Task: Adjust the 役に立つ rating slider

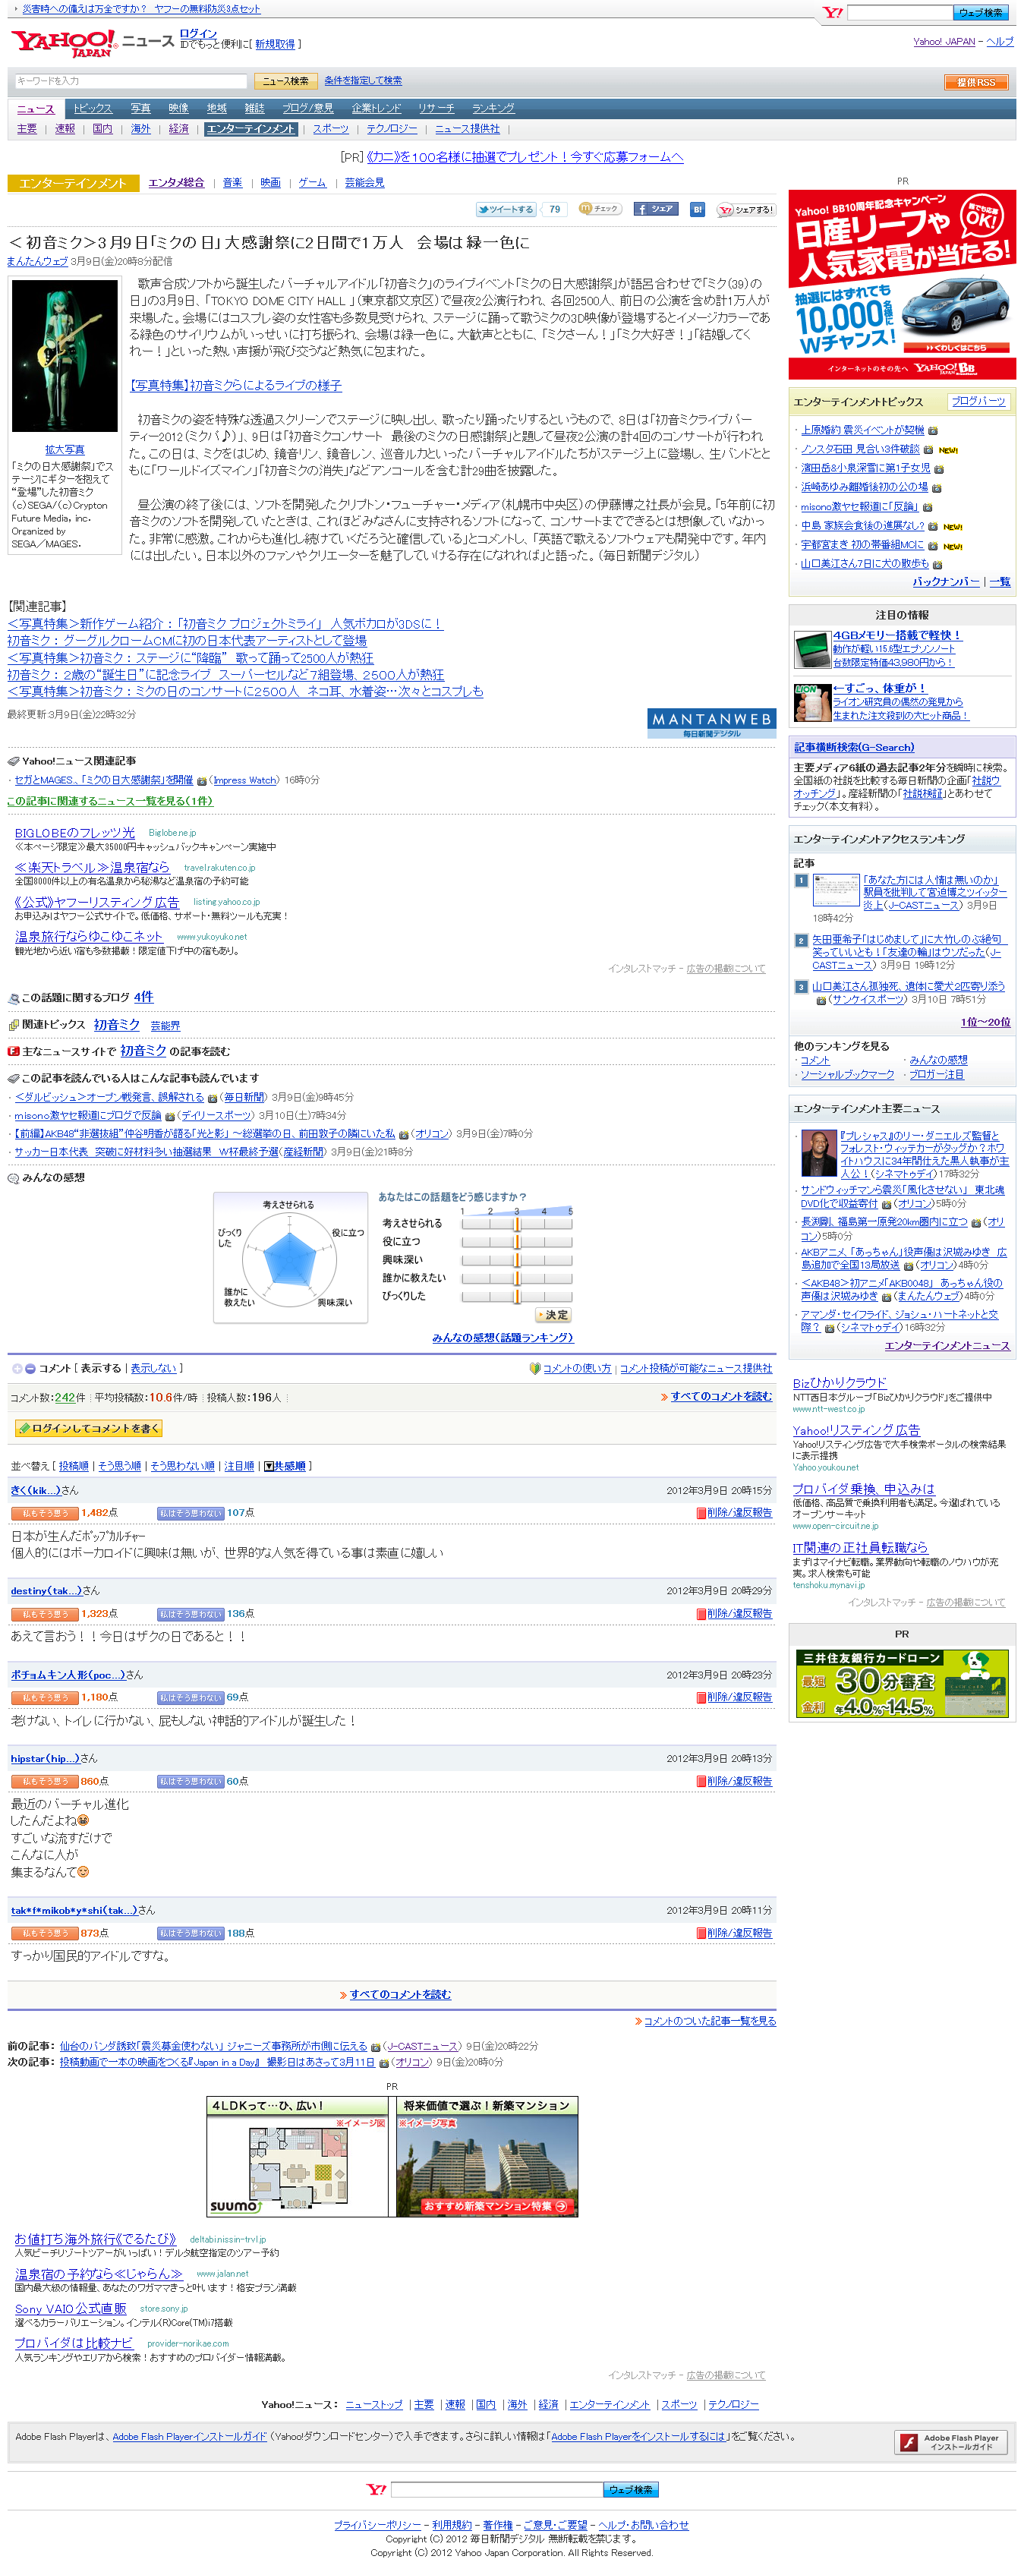Action: click(517, 1241)
